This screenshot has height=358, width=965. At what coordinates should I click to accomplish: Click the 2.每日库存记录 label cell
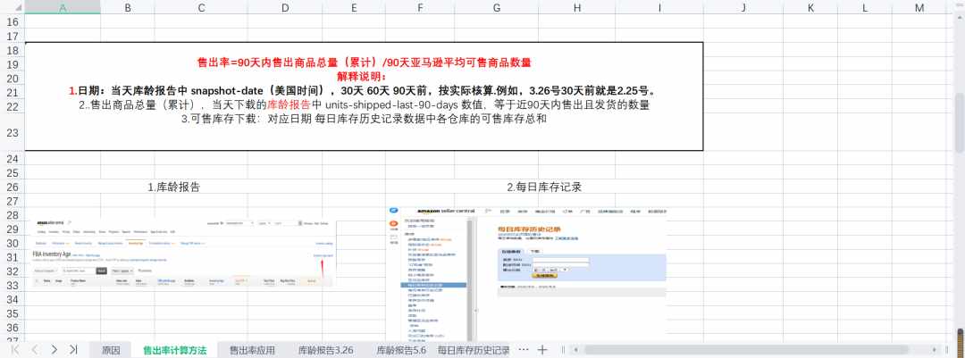pyautogui.click(x=544, y=187)
